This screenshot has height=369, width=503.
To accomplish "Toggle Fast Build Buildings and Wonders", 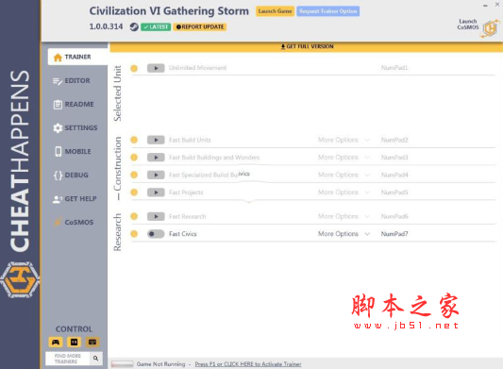I will point(156,158).
